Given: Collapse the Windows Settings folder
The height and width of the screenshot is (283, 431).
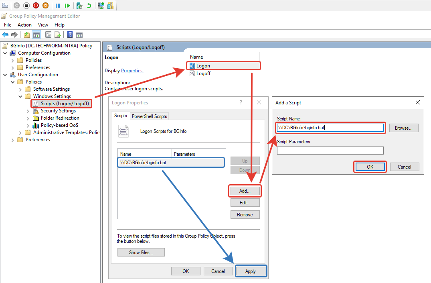Looking at the screenshot, I should click(x=20, y=96).
